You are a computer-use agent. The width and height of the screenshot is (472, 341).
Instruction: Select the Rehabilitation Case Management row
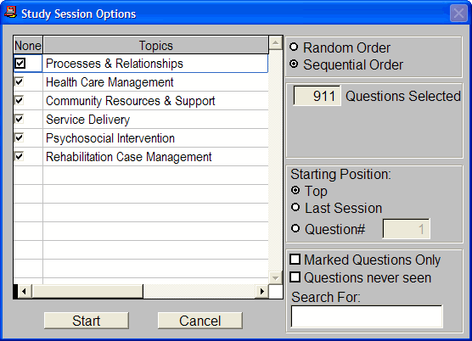(141, 157)
